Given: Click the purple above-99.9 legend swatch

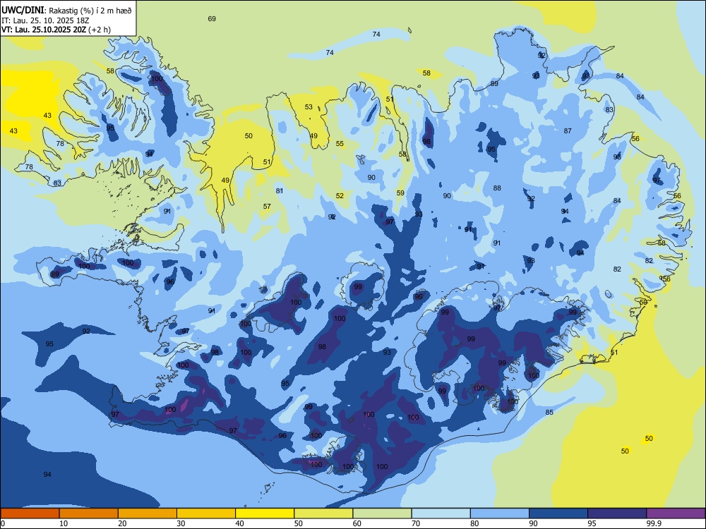Looking at the screenshot, I should (x=676, y=513).
